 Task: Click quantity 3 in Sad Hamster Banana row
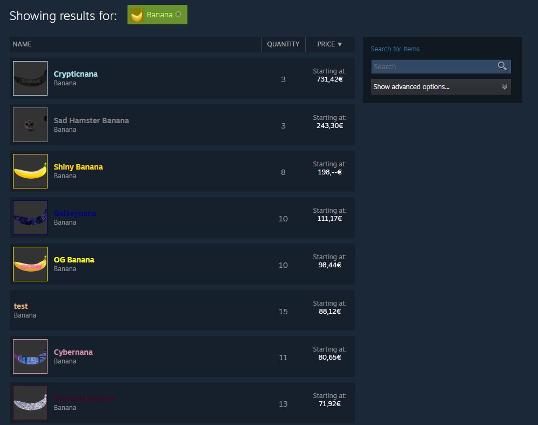pos(283,126)
